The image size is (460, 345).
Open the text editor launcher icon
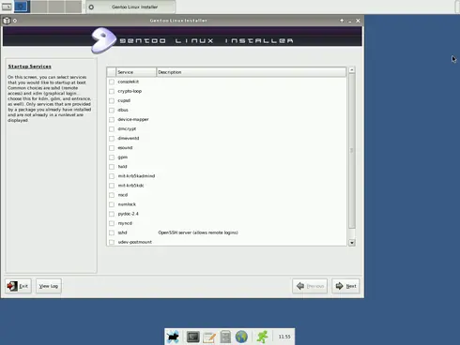click(x=209, y=337)
